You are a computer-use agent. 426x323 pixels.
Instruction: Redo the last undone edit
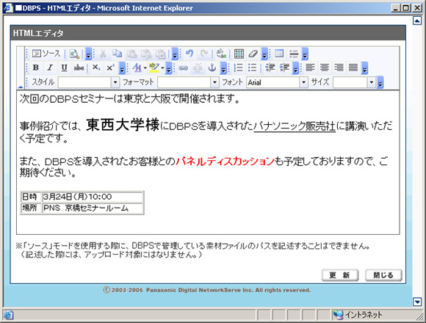[x=203, y=54]
